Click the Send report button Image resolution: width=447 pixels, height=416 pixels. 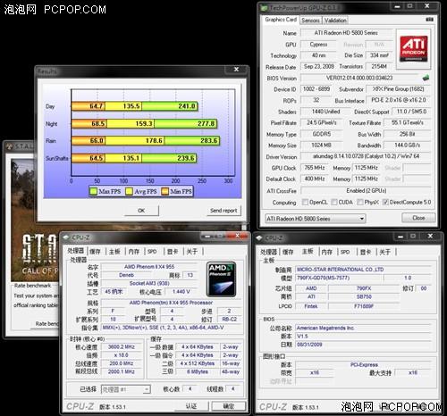click(x=223, y=211)
